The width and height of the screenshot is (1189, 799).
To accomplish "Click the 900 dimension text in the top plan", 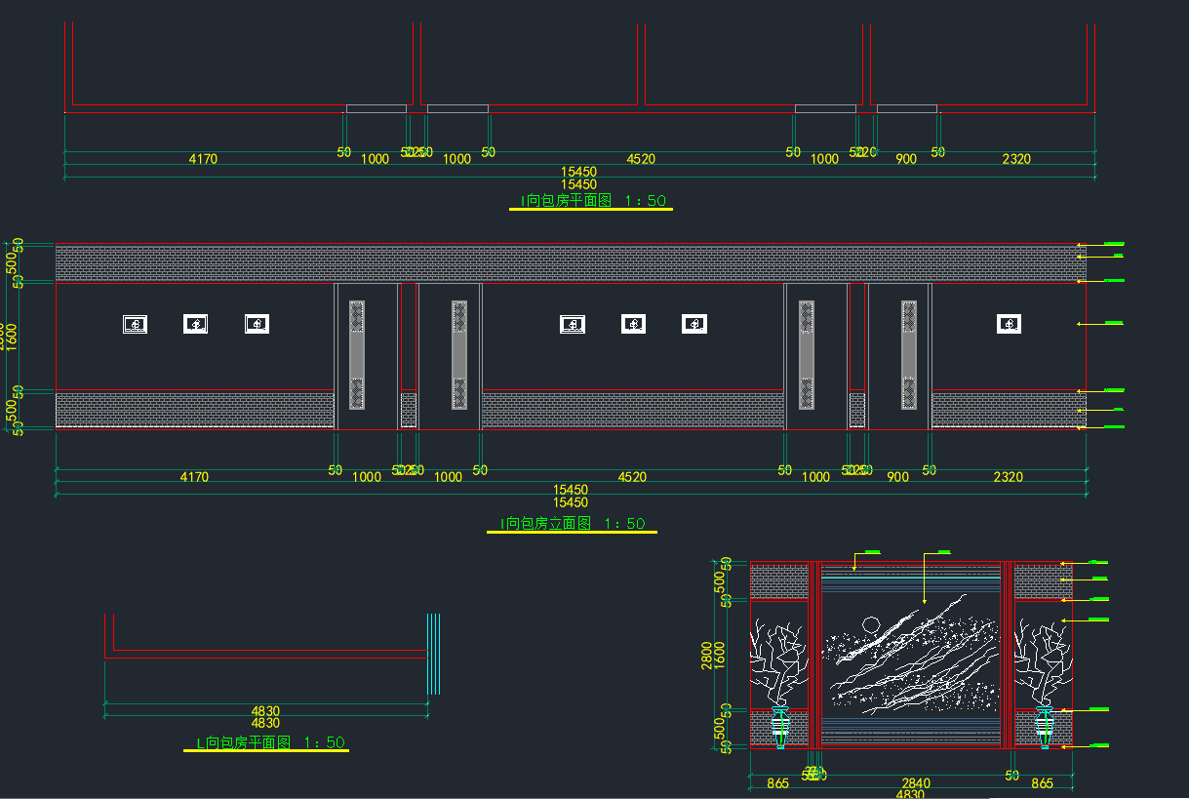I will (x=905, y=159).
